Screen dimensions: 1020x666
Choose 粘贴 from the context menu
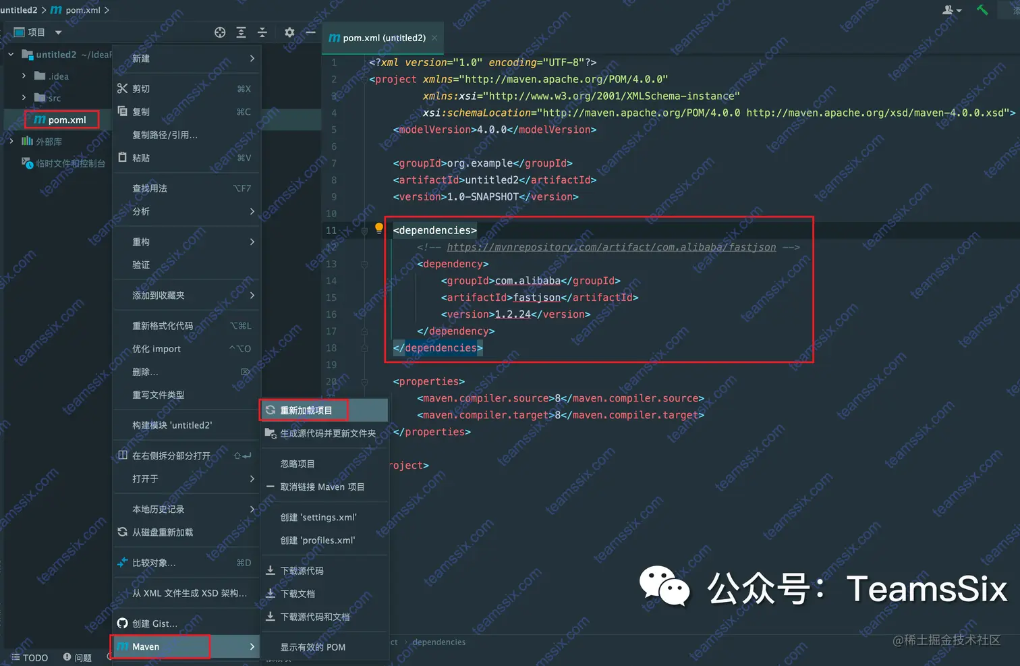pos(186,158)
